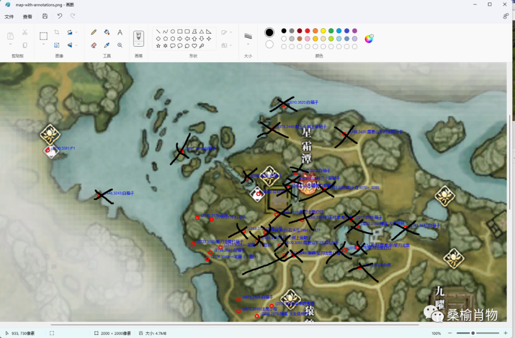Image resolution: width=515 pixels, height=338 pixels.
Task: Pick the purple color swatch
Action: [x=355, y=31]
